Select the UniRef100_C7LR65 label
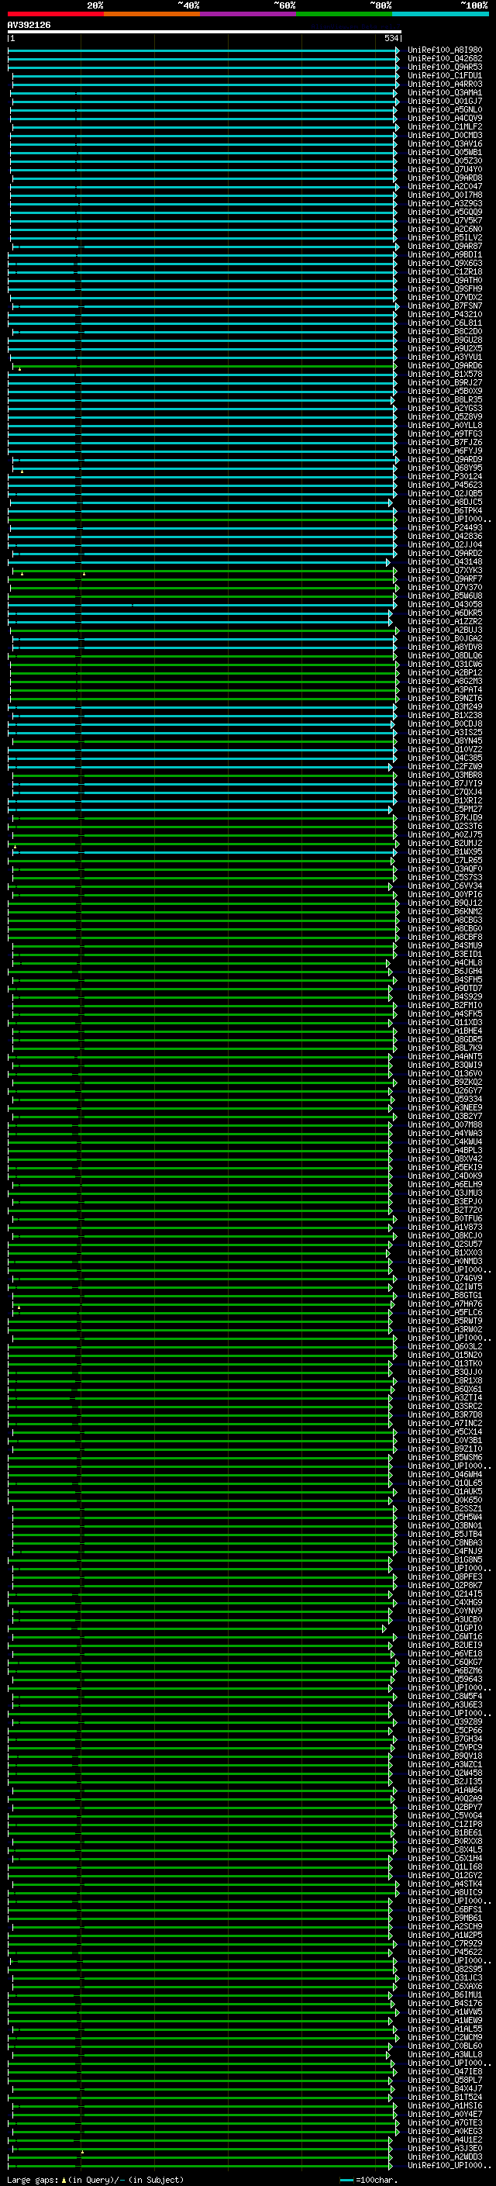 (x=444, y=861)
